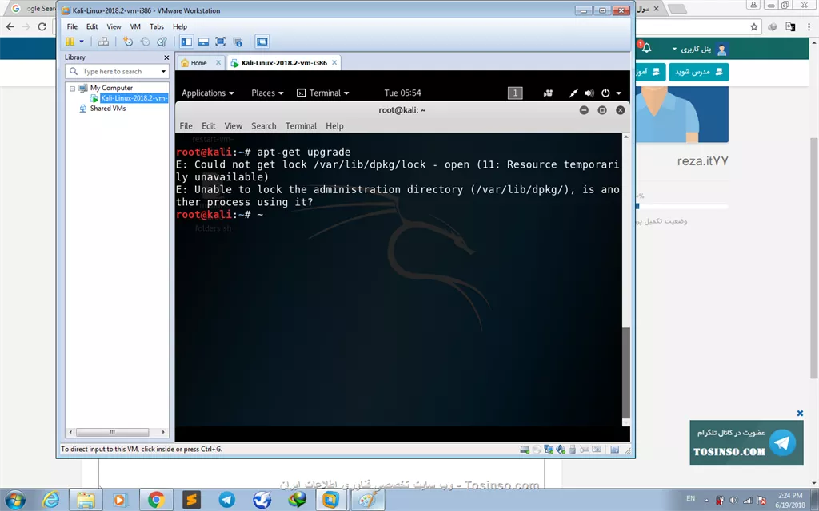Close the Kali-Linux-2018.2-vm-i386 tab
This screenshot has width=819, height=511.
[334, 62]
